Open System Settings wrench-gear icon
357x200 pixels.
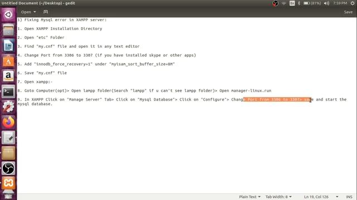pos(8,107)
